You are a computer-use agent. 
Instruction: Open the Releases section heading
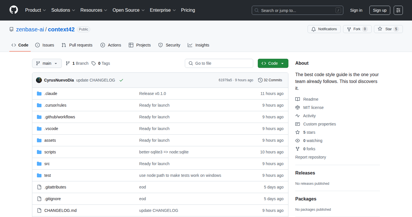tap(305, 173)
